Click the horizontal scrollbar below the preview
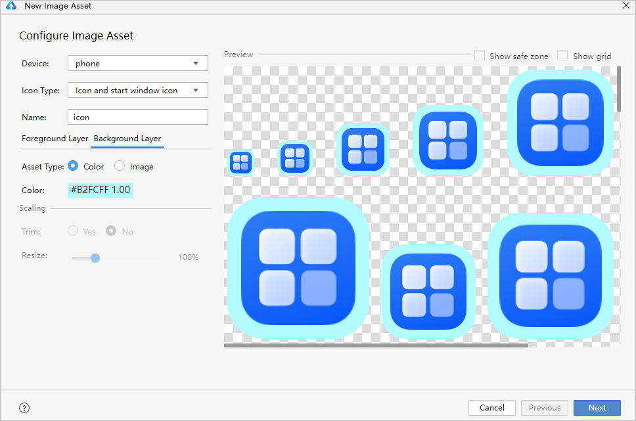 pyautogui.click(x=376, y=345)
